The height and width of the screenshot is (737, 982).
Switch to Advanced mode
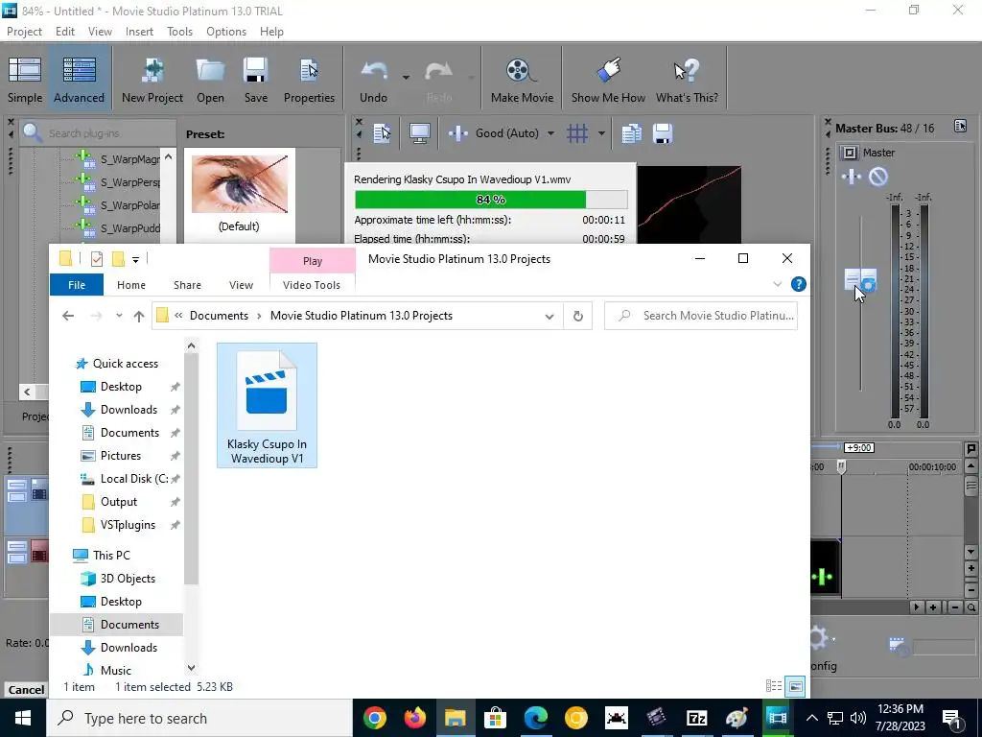(x=79, y=80)
